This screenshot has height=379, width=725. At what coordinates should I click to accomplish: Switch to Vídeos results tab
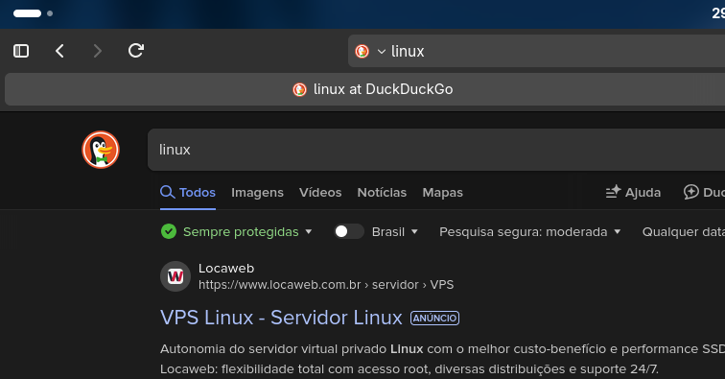[320, 193]
